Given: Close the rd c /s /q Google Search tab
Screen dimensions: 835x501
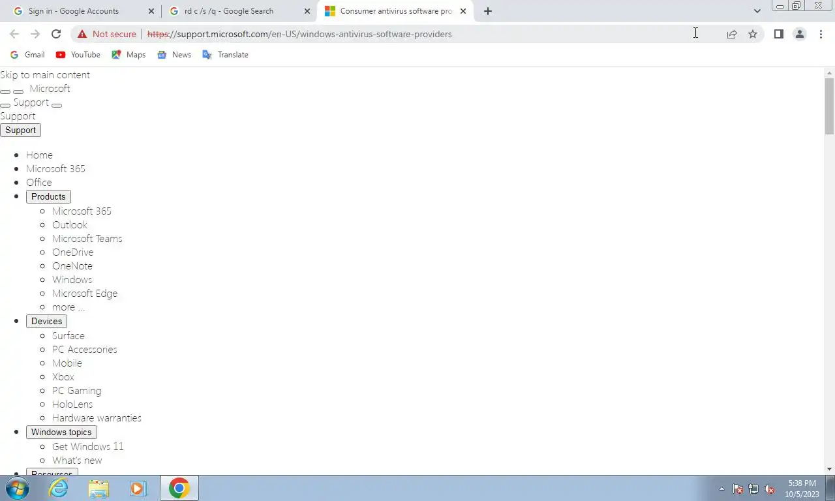Looking at the screenshot, I should point(307,11).
